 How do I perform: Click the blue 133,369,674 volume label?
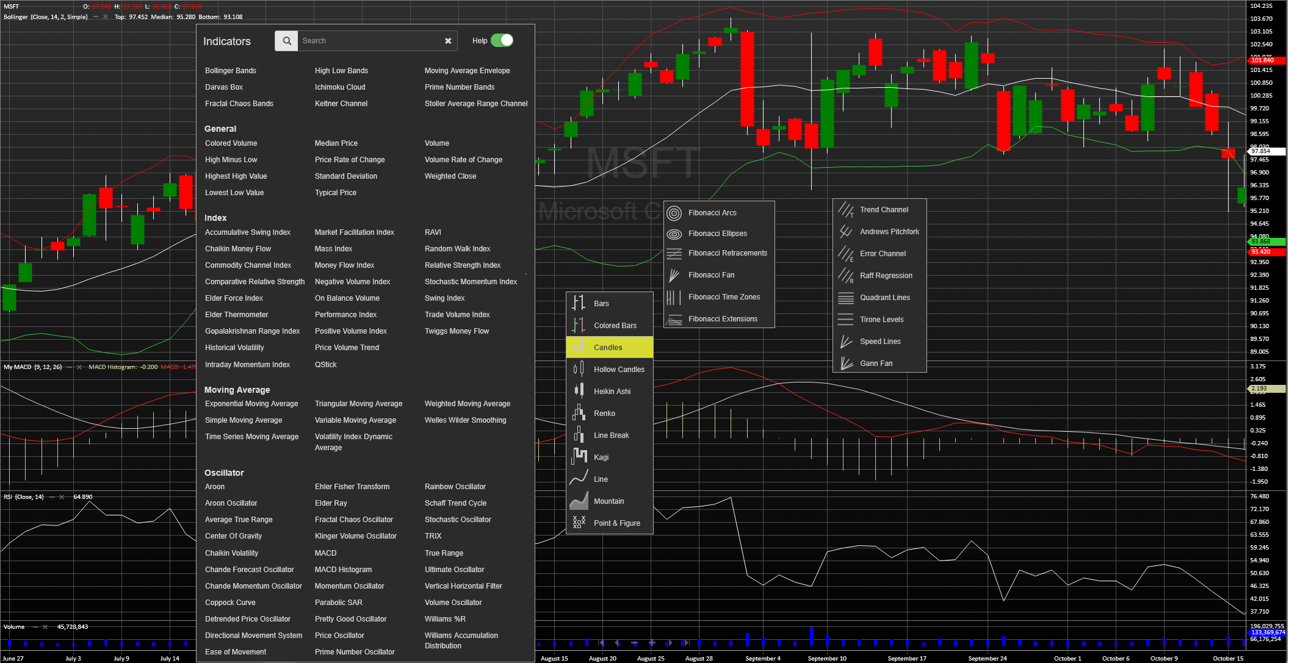pos(1266,633)
